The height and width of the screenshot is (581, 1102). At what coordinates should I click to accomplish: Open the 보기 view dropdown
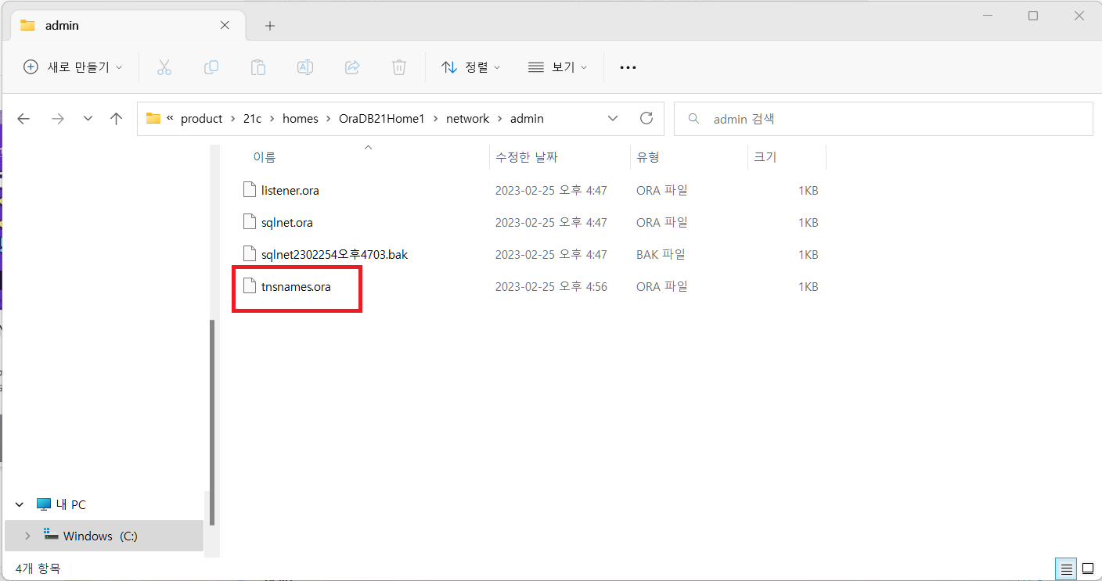557,67
